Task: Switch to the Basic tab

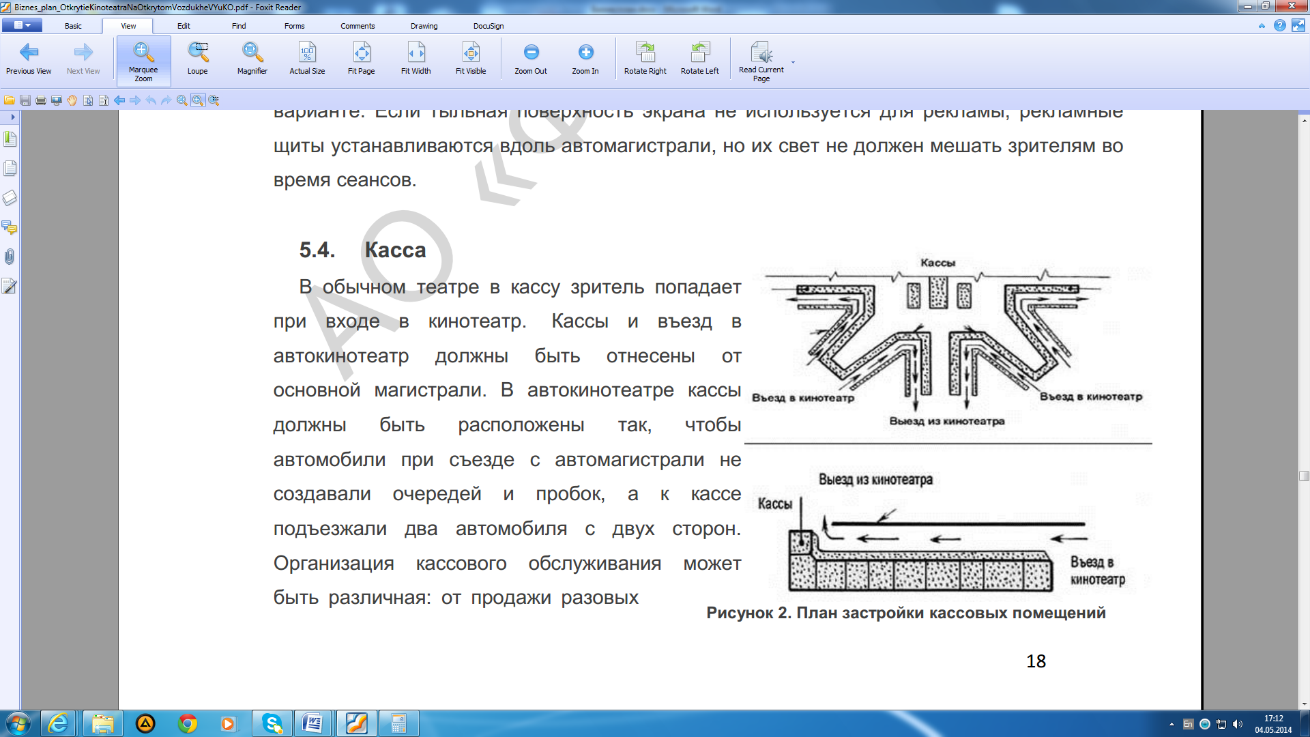Action: (x=73, y=26)
